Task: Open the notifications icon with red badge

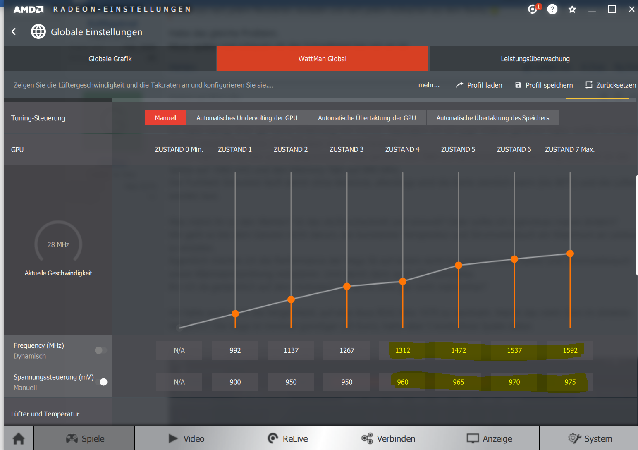Action: pyautogui.click(x=534, y=9)
